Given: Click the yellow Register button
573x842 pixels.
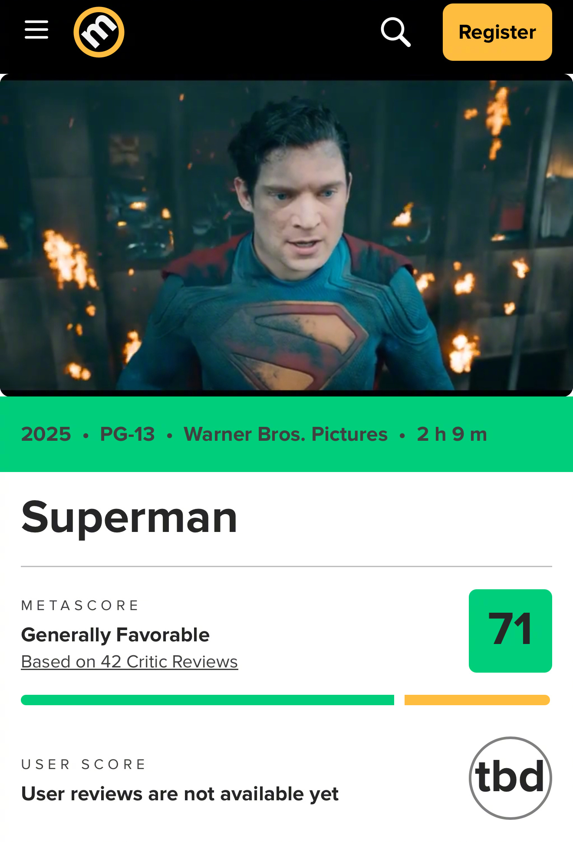Looking at the screenshot, I should pyautogui.click(x=497, y=32).
